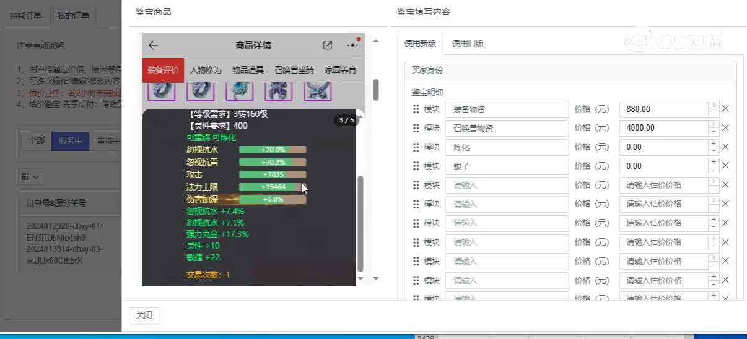Decrease the 银子 price with the minus stepper
The image size is (747, 339).
click(714, 169)
